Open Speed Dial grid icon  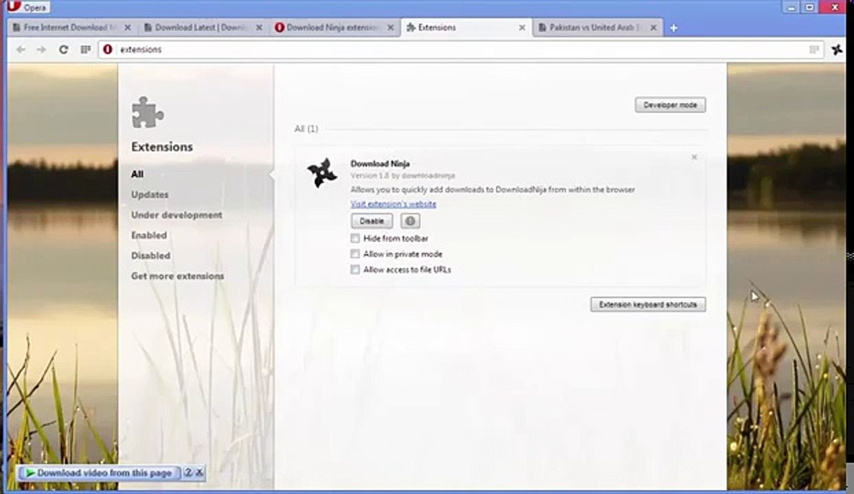(x=85, y=49)
